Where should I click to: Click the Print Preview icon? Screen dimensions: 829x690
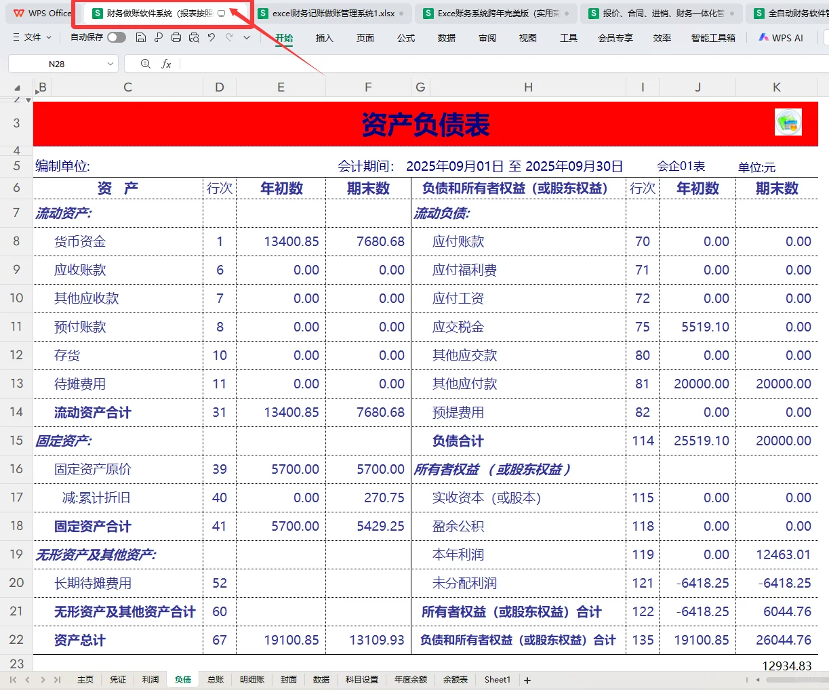[x=195, y=39]
